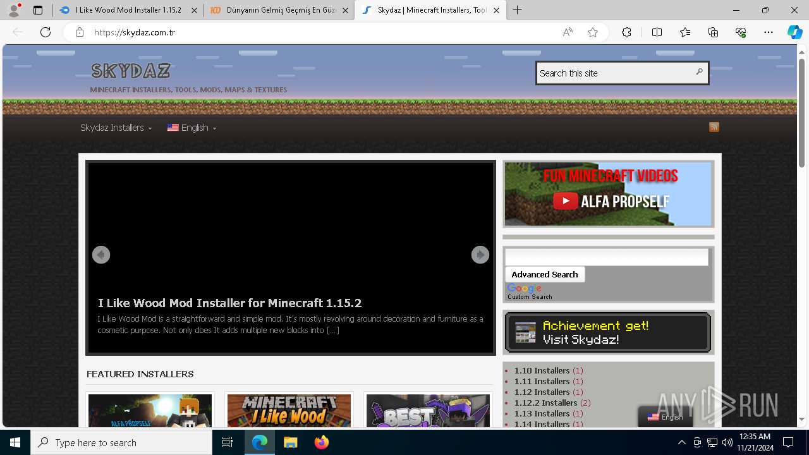Expand English language dropdown in navigation
This screenshot has width=809, height=455.
click(x=192, y=128)
